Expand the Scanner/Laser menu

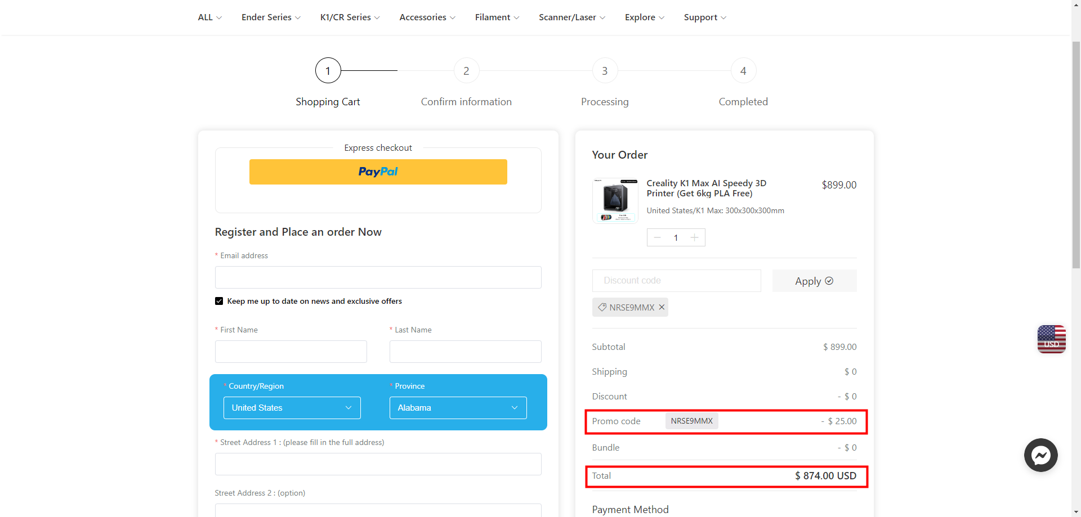[x=572, y=17]
